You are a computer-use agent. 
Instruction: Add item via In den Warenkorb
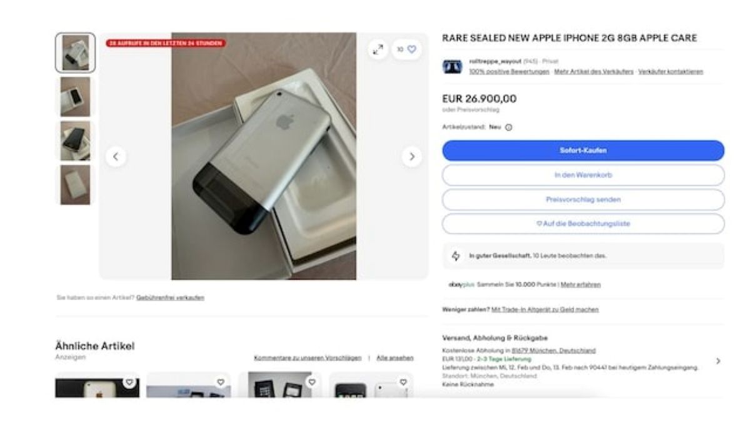tap(583, 175)
